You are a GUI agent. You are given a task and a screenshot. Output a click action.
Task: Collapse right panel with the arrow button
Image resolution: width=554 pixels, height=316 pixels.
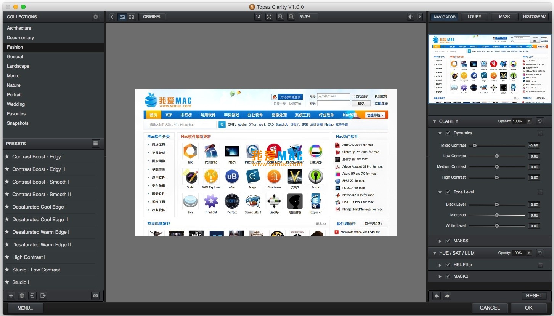(x=419, y=17)
